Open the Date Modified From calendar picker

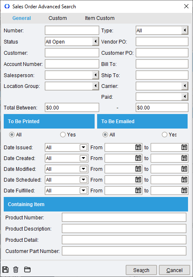(138, 169)
